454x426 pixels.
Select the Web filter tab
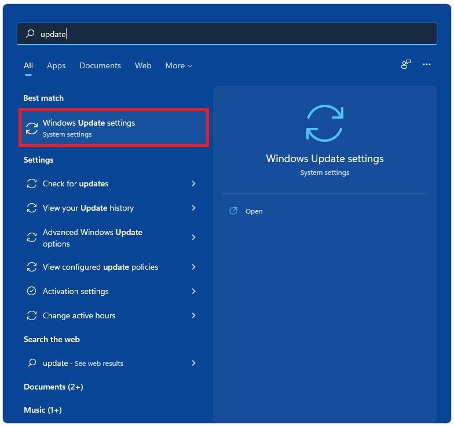143,66
